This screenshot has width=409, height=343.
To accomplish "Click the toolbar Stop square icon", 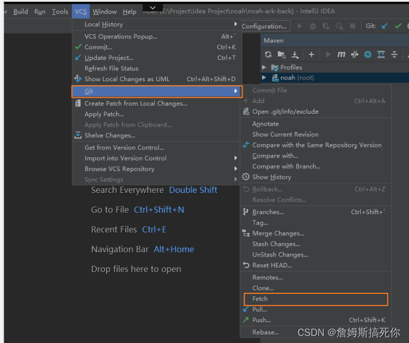I will (x=352, y=26).
